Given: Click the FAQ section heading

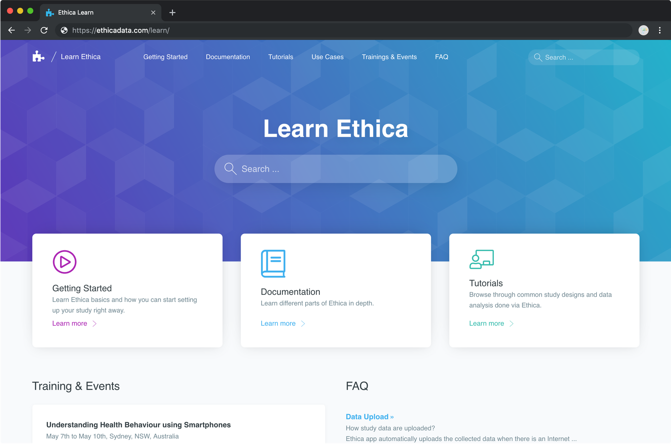Looking at the screenshot, I should point(357,386).
